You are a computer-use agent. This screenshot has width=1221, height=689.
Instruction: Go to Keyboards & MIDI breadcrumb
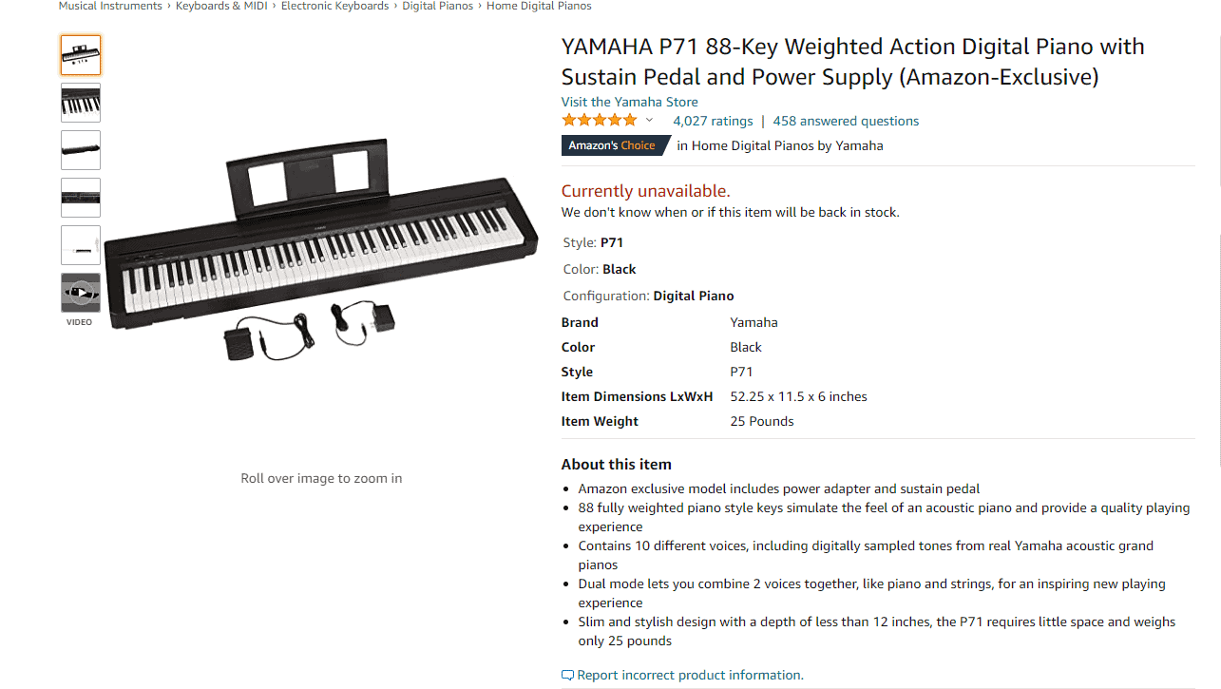click(223, 6)
